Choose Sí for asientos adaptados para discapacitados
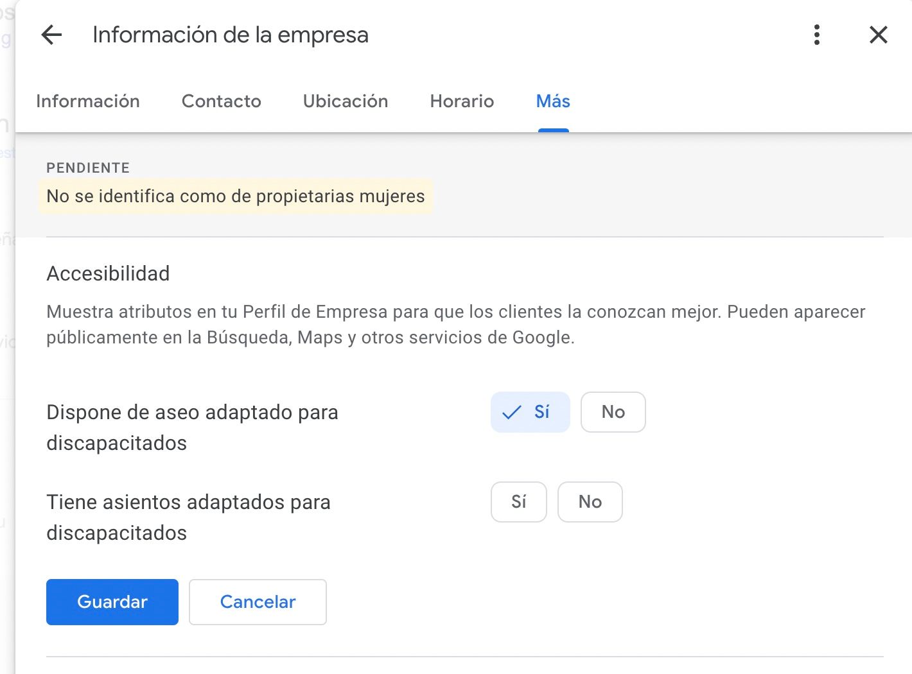912x674 pixels. click(x=518, y=502)
